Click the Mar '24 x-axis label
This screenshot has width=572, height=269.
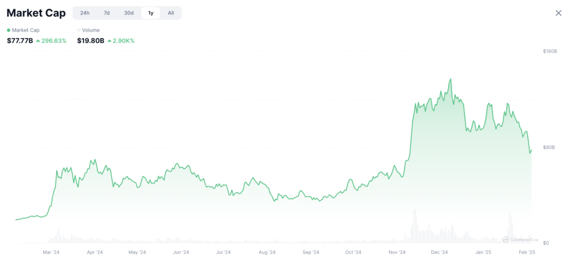(x=51, y=252)
